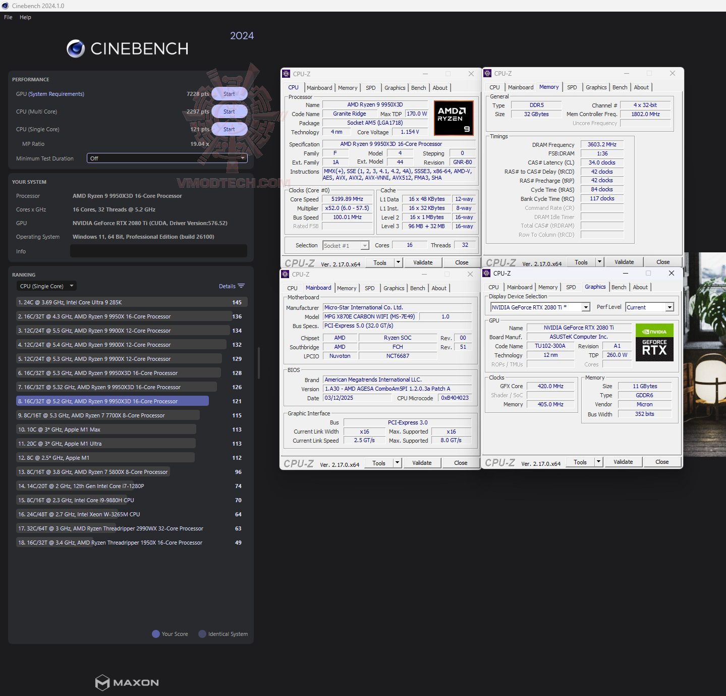Click the processor Name field reading AMD Ryzen 9 9950X3D

coord(375,105)
